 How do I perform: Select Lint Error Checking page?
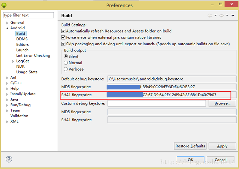(x=33, y=55)
